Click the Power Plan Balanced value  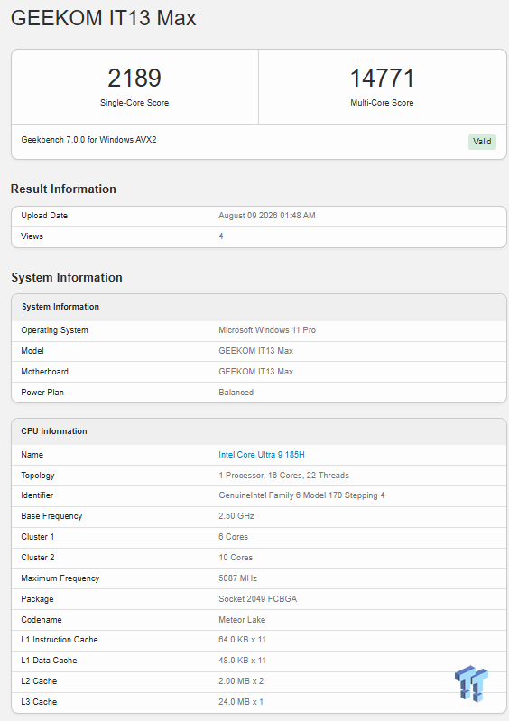pos(236,393)
